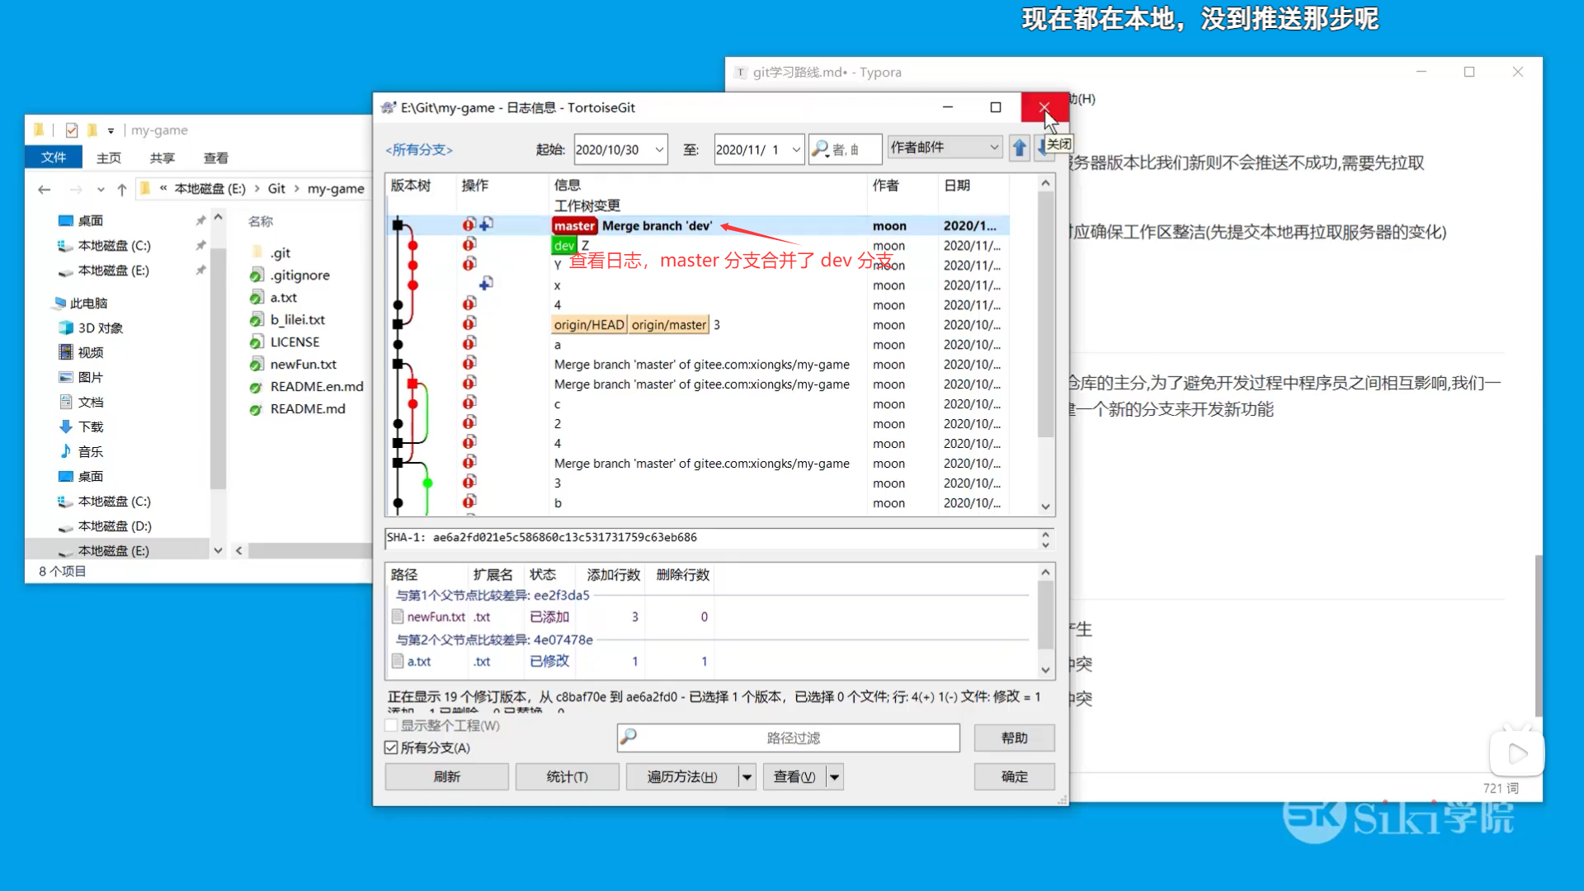
Task: Click the author search magnifier icon
Action: point(822,149)
